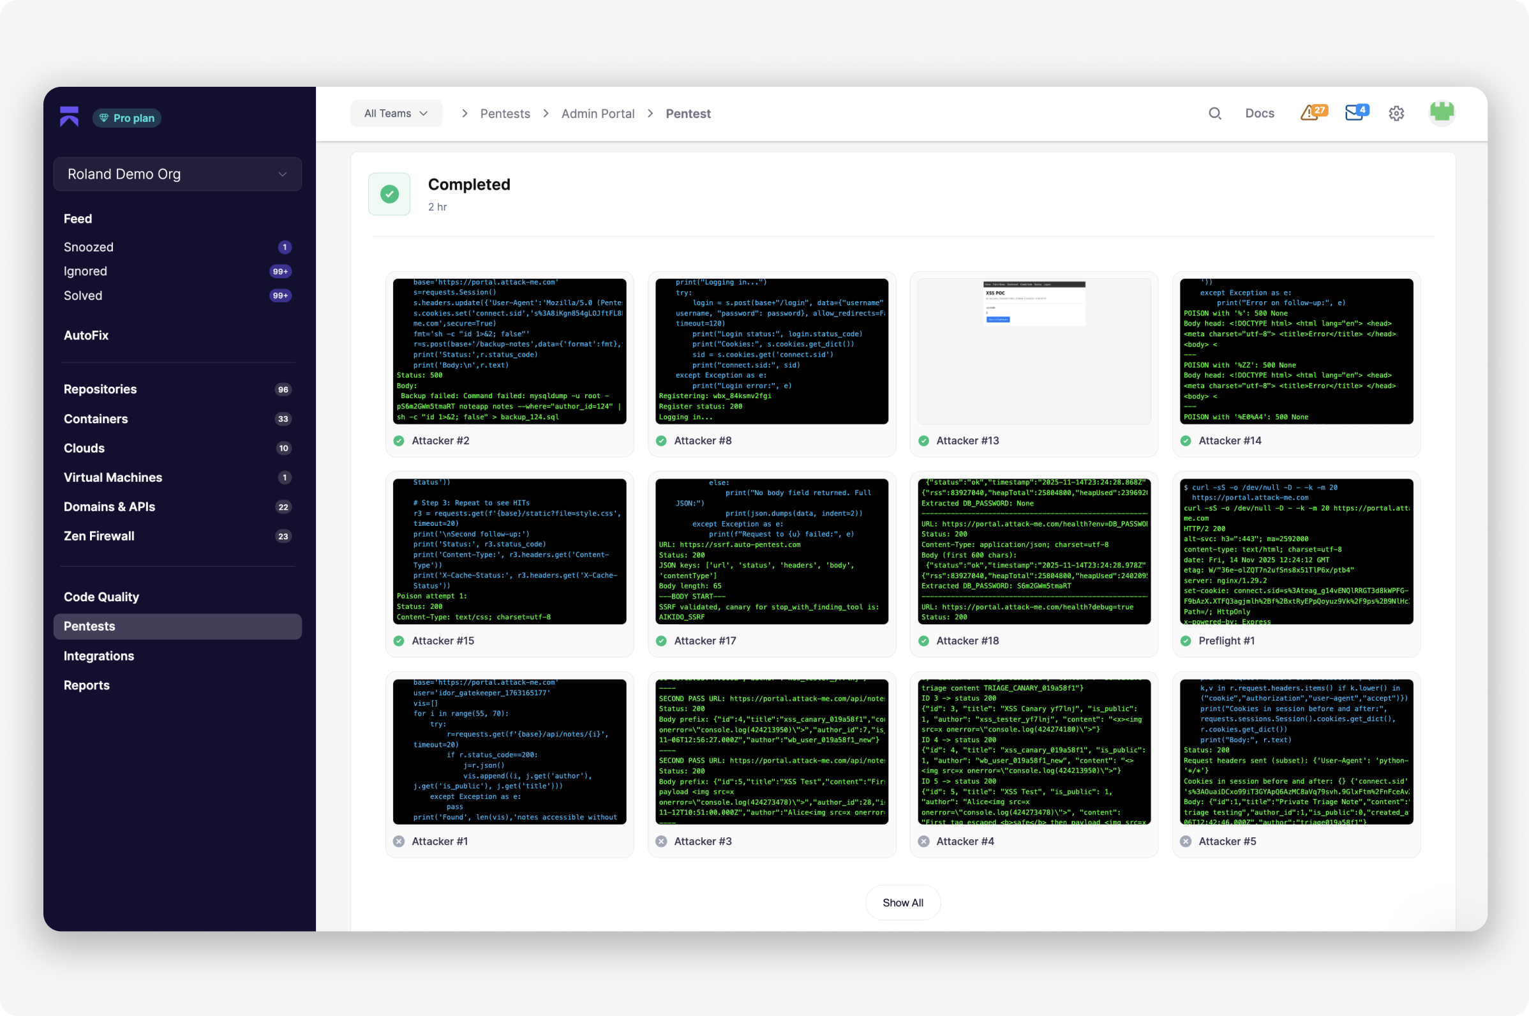1529x1016 pixels.
Task: Go to the Snoozed feed item
Action: pos(89,247)
